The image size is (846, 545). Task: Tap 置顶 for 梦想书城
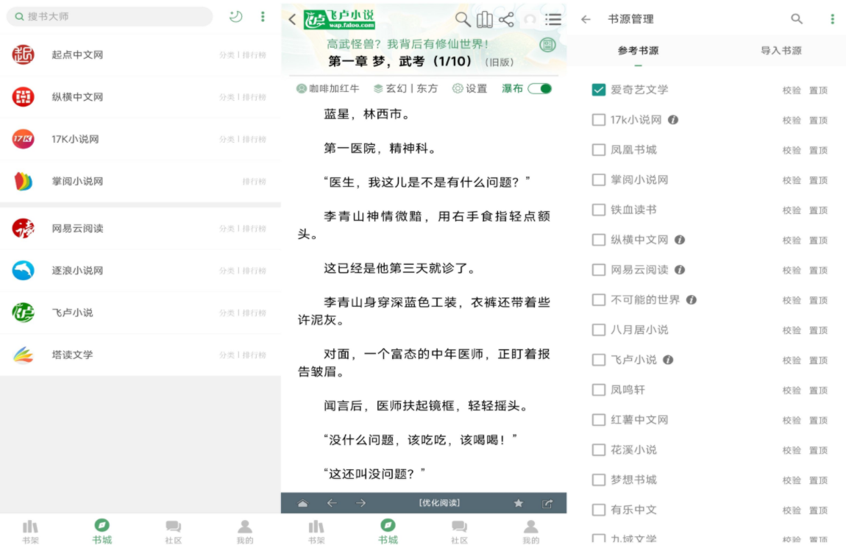tap(819, 480)
